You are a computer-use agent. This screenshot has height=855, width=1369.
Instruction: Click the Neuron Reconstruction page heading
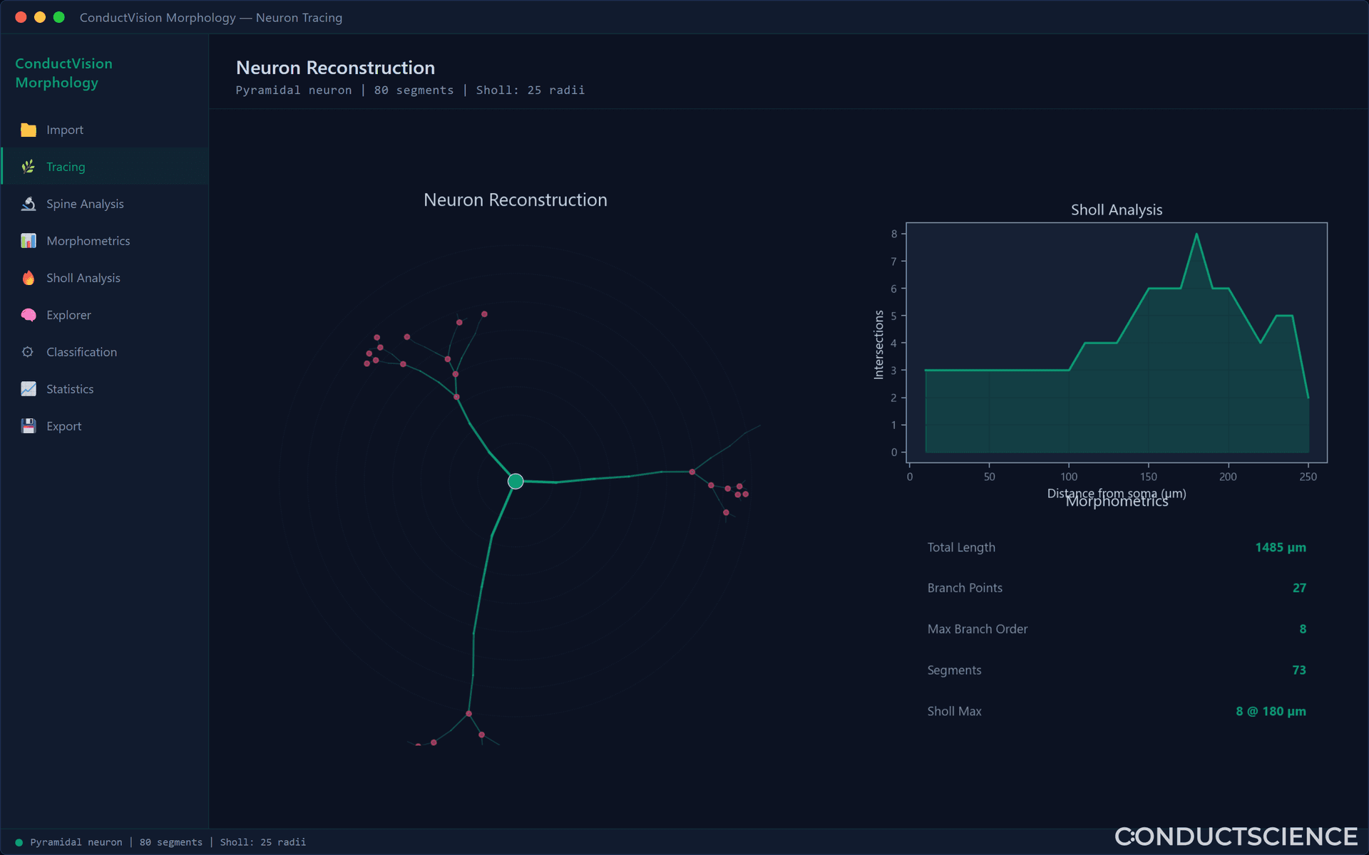335,68
